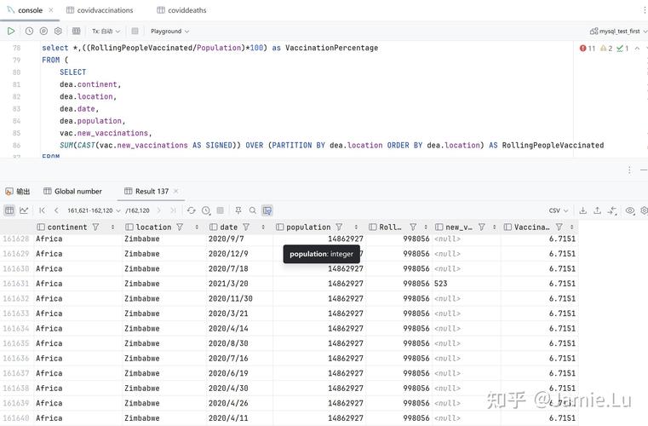Run the query with the Execute button

point(11,31)
